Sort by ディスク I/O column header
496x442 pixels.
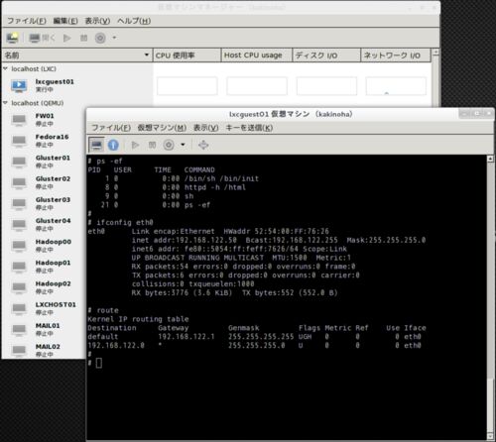(326, 55)
